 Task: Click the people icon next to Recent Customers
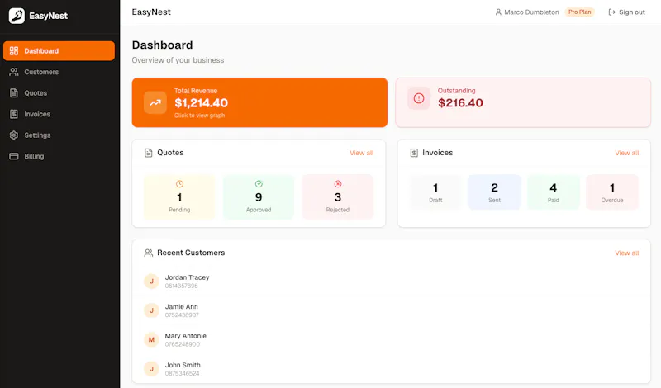149,253
